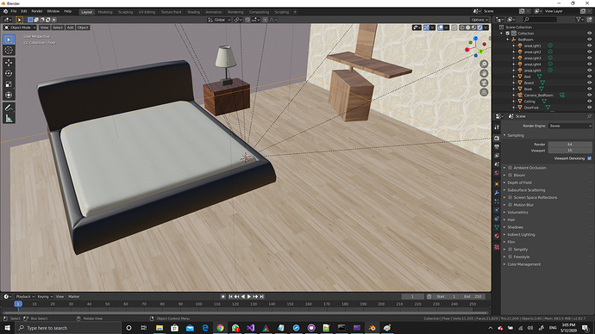Click the Blender icon in the taskbar

(x=372, y=328)
